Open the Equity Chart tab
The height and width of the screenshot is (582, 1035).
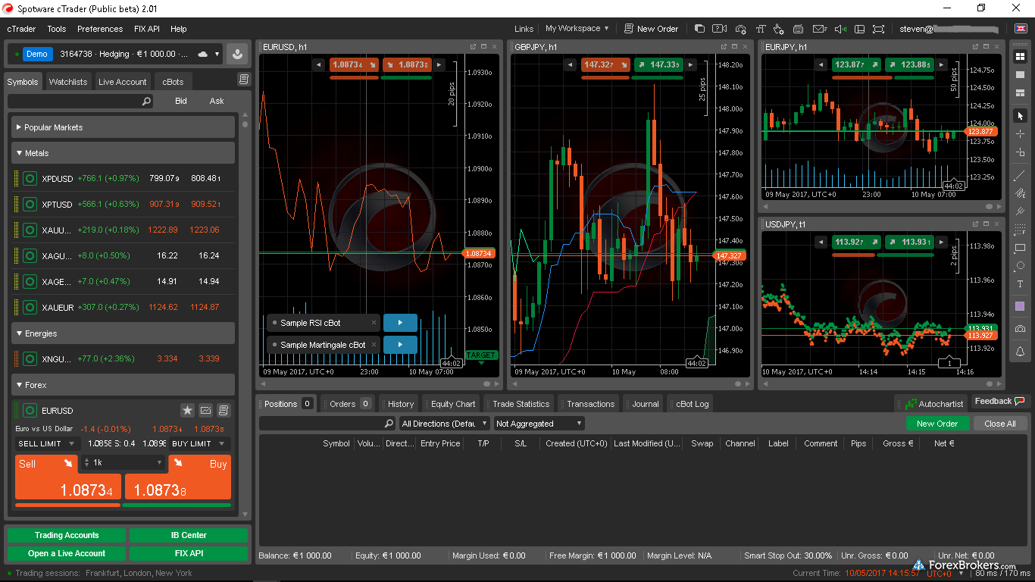click(453, 404)
